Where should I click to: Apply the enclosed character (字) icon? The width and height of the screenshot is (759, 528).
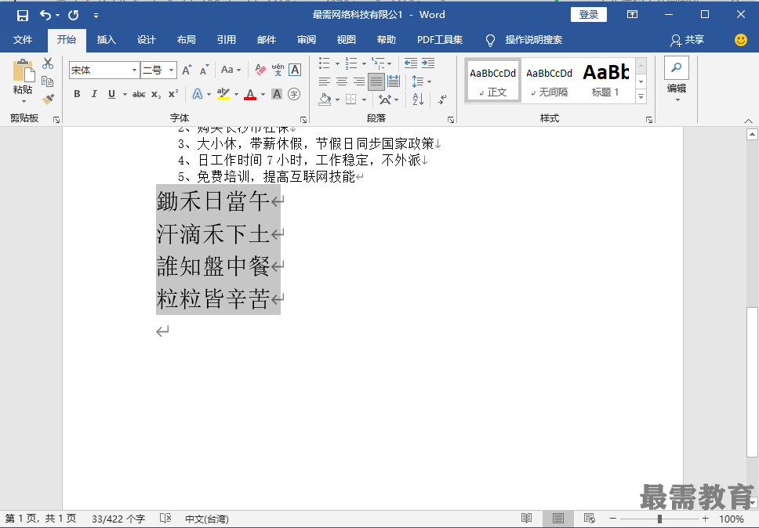coord(294,94)
